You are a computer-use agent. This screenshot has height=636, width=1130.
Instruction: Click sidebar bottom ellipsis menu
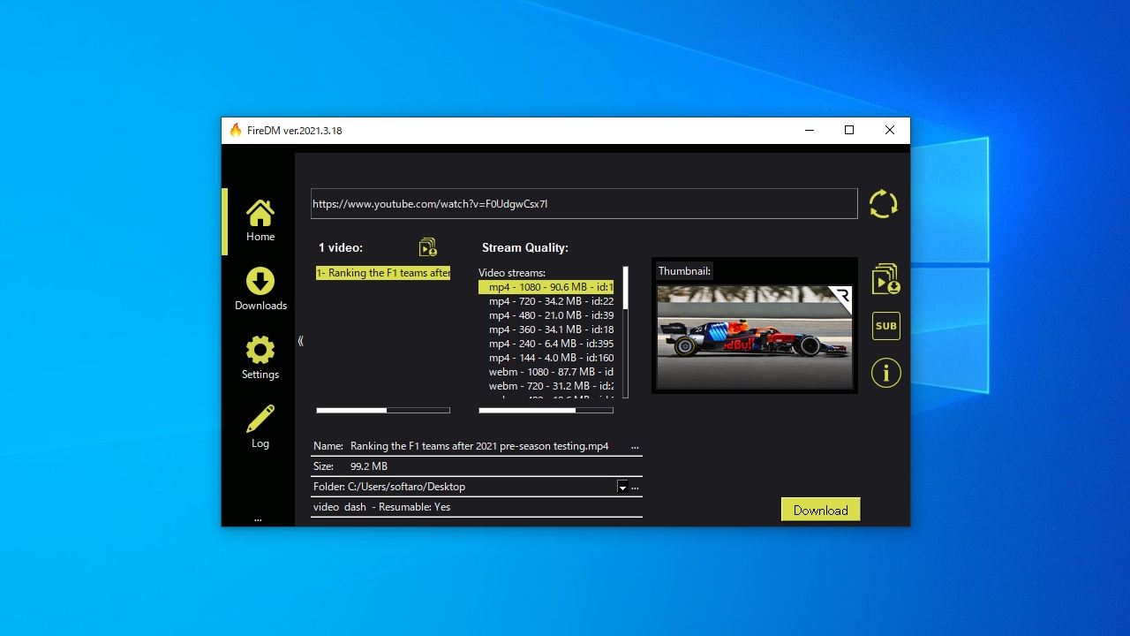click(x=258, y=519)
